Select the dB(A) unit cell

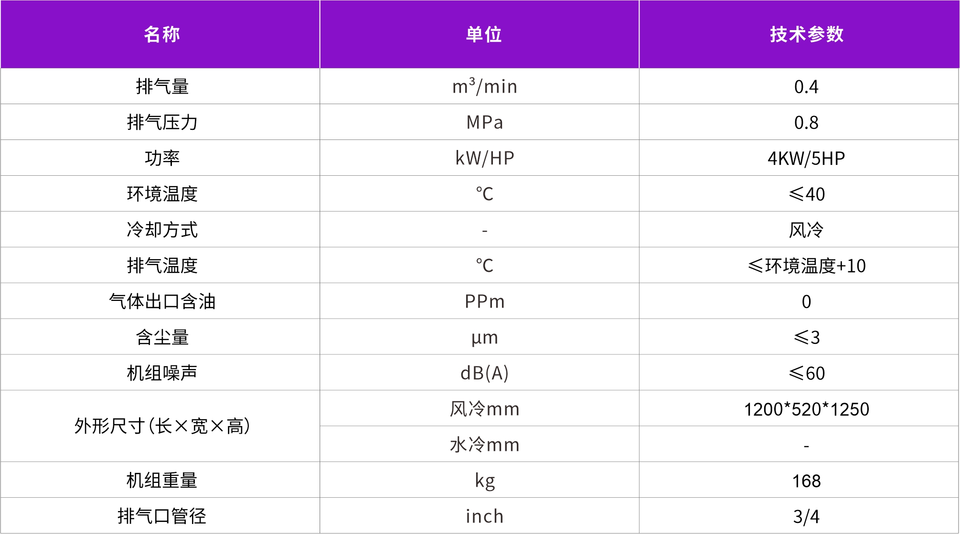484,373
